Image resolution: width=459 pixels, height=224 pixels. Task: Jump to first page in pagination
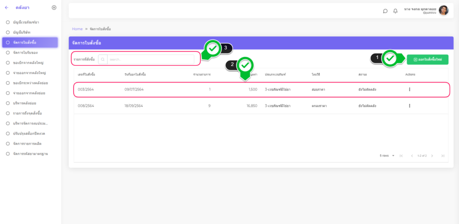tap(401, 155)
